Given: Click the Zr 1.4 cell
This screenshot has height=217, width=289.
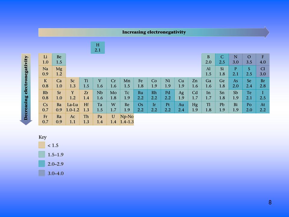Looking at the screenshot, I should 86,95.
